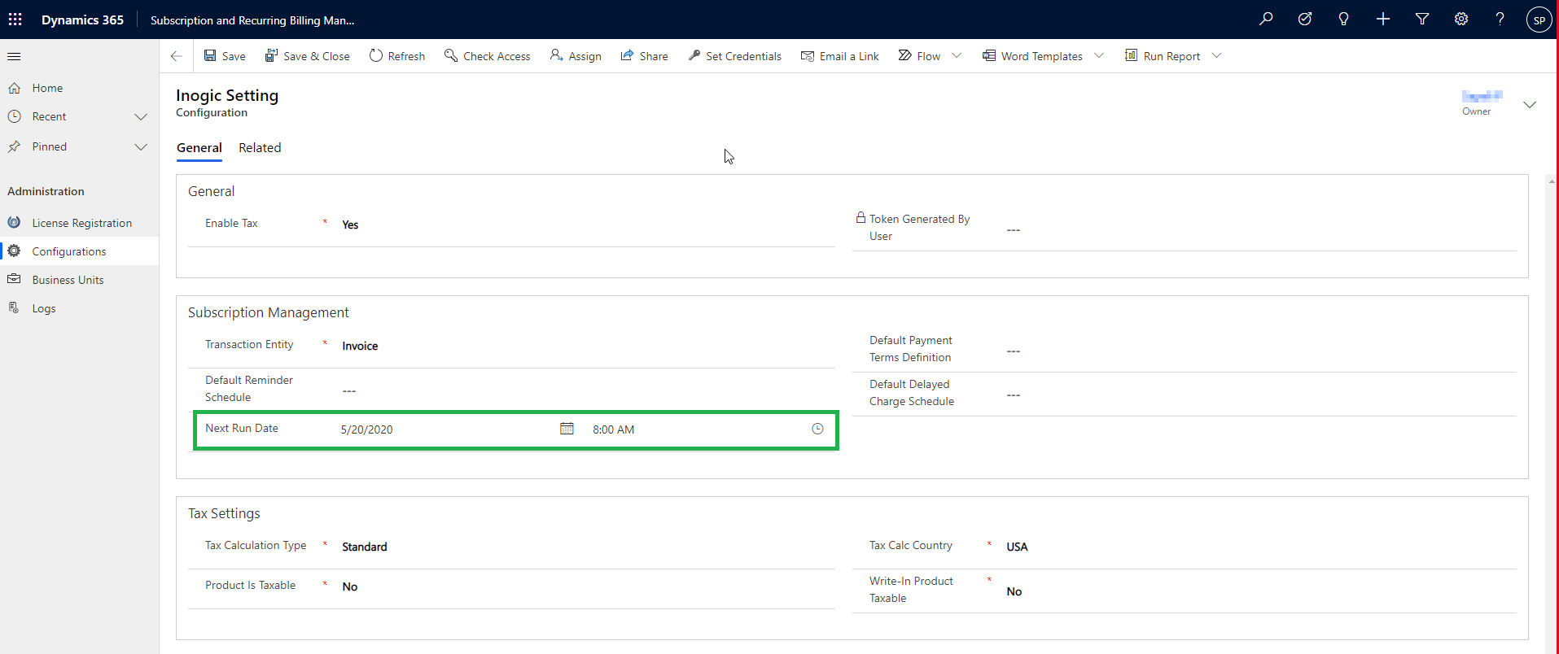Go back using the back arrow

176,56
